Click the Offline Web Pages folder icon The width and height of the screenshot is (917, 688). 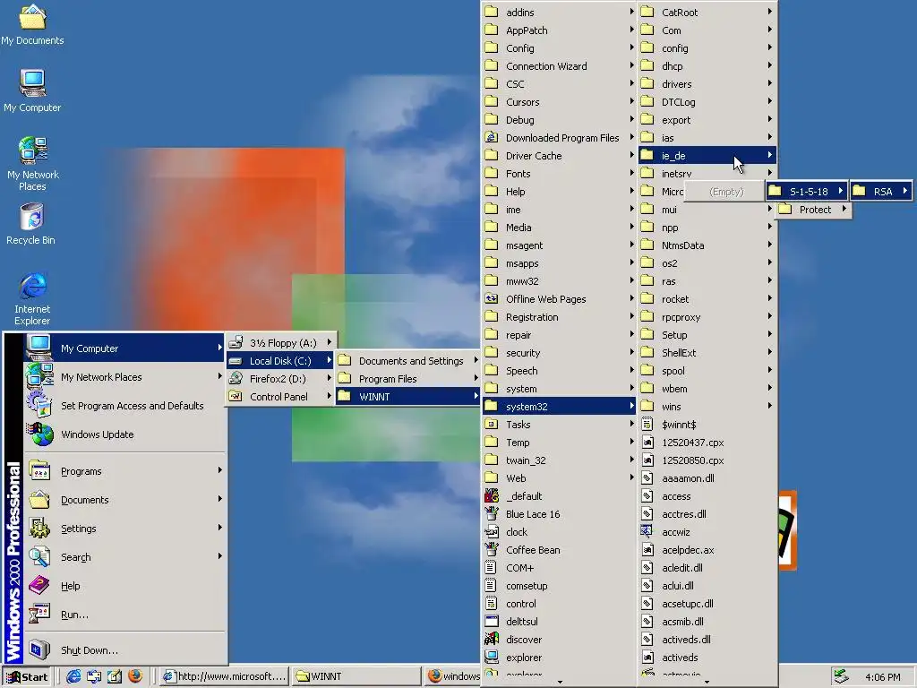[x=492, y=299]
